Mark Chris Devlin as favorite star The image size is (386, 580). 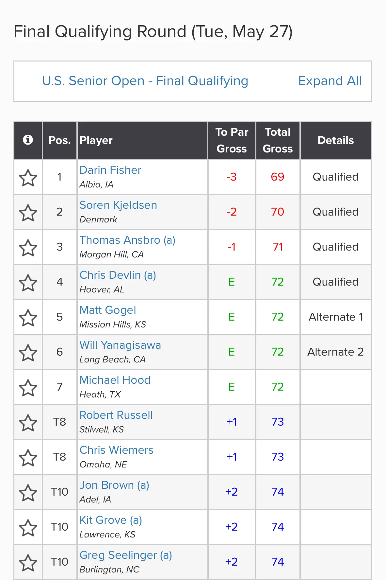(28, 283)
